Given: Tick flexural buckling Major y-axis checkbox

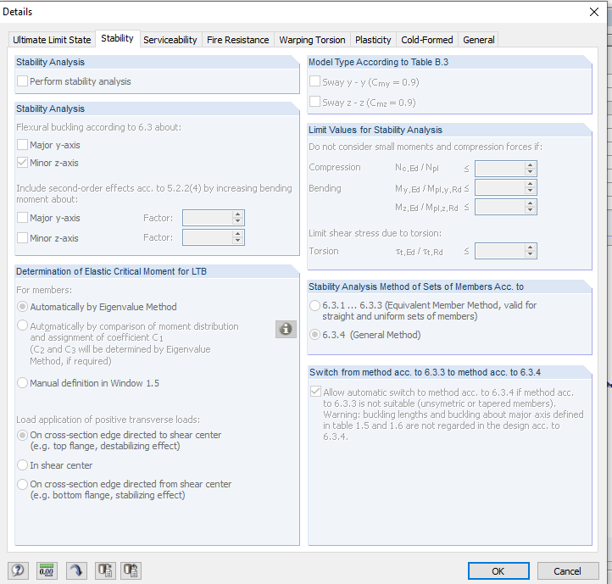Looking at the screenshot, I should pos(22,145).
